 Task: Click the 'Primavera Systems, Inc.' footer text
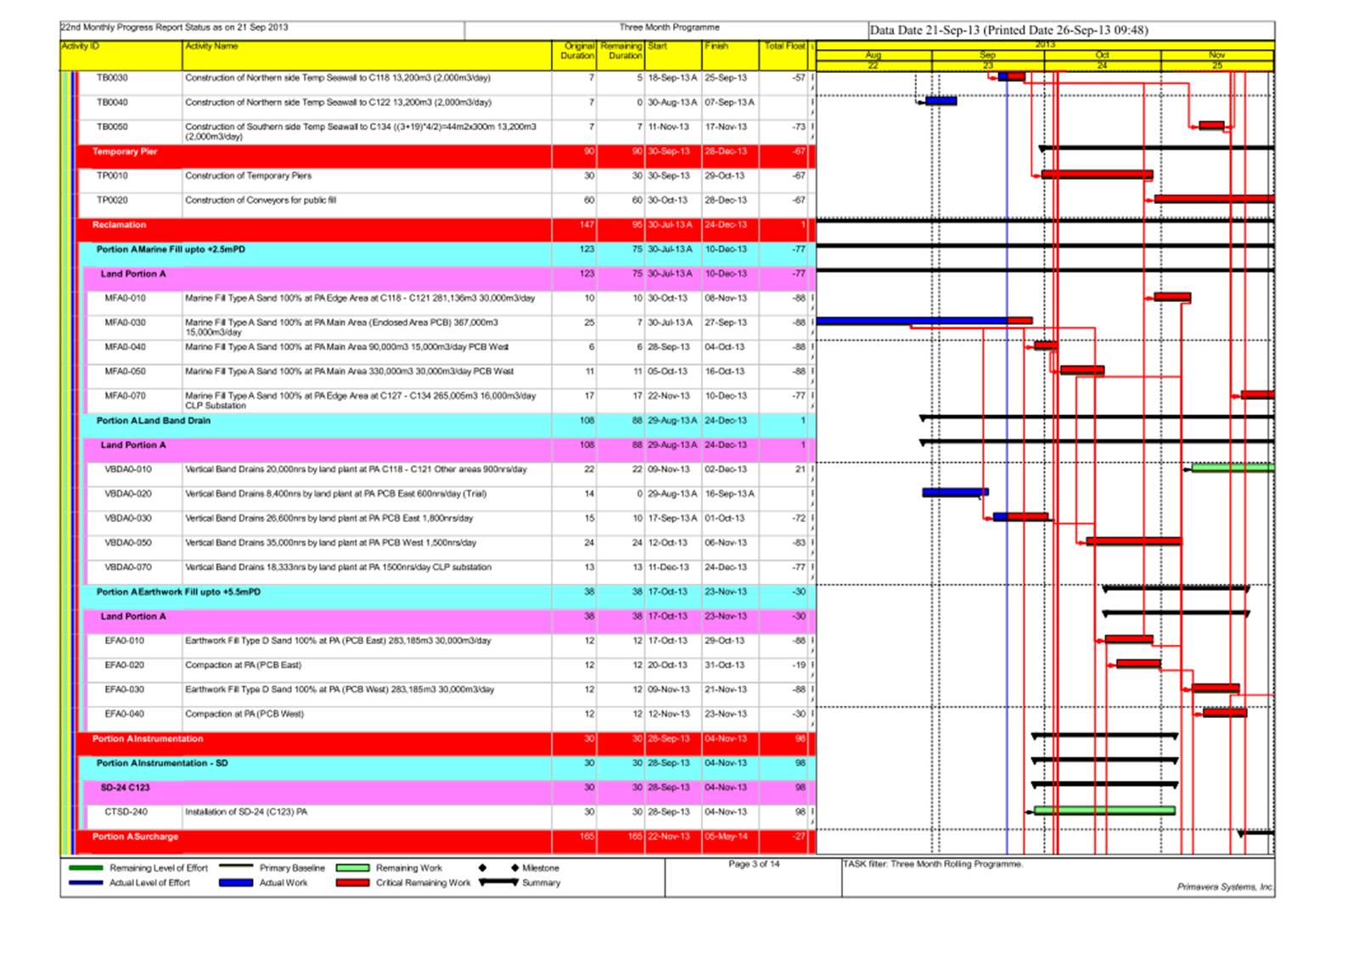(x=1225, y=887)
